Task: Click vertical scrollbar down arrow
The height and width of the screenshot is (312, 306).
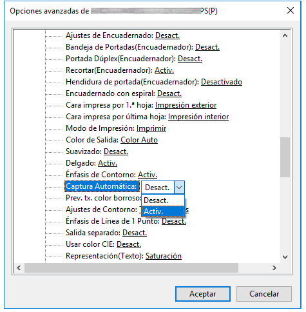Action: (x=285, y=257)
